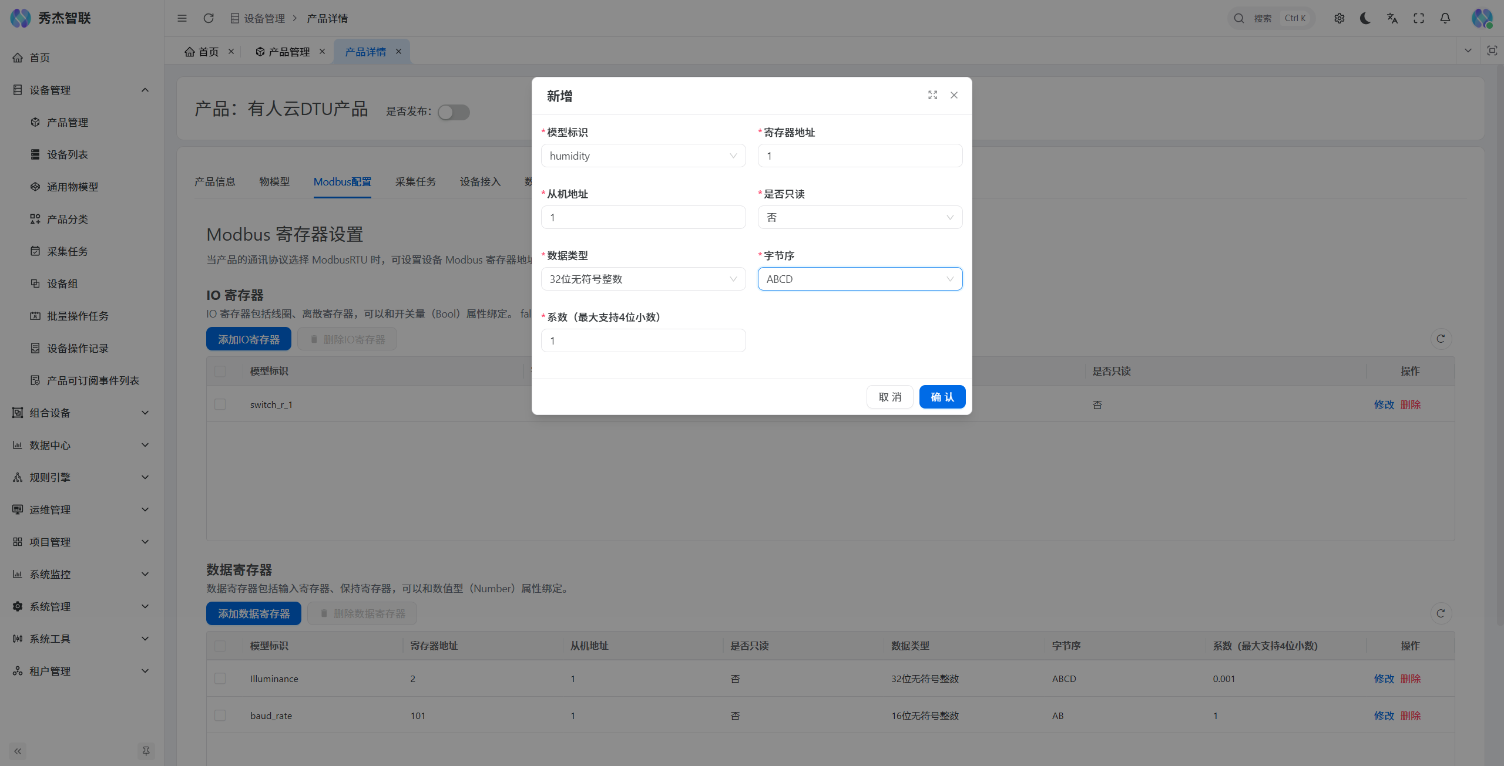
Task: Open the 字节序 ABCD dropdown
Action: tap(860, 279)
